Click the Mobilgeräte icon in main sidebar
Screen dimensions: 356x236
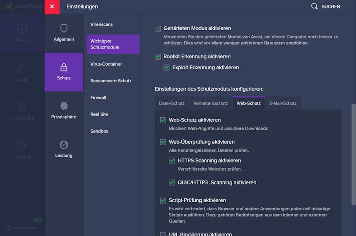point(9,228)
